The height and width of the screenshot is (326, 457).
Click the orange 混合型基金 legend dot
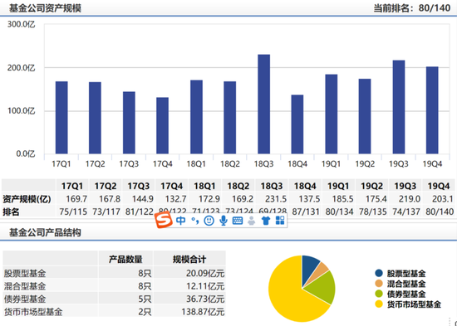(379, 284)
